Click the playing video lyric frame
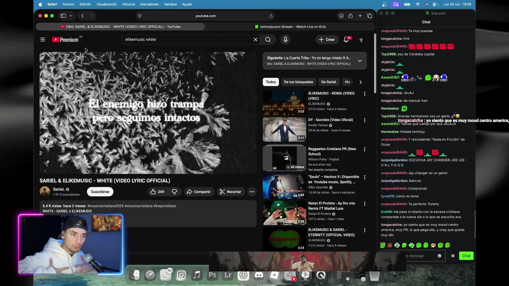This screenshot has height=286, width=509. pos(148,113)
